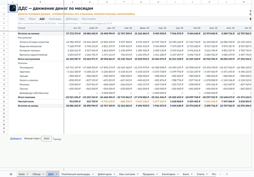Open the Обзор sheet tab dropdown arrow
Screen dimensions: 254x177
click(43, 174)
